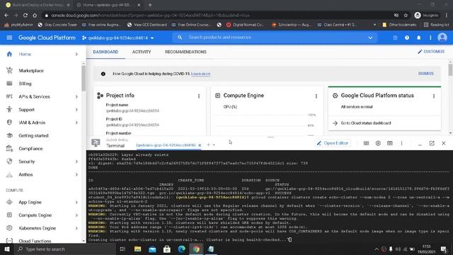The height and width of the screenshot is (255, 453).
Task: Open File Explorer from the taskbar
Action: point(137,249)
